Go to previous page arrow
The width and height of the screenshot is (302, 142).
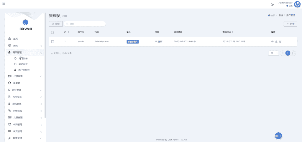coord(283,53)
